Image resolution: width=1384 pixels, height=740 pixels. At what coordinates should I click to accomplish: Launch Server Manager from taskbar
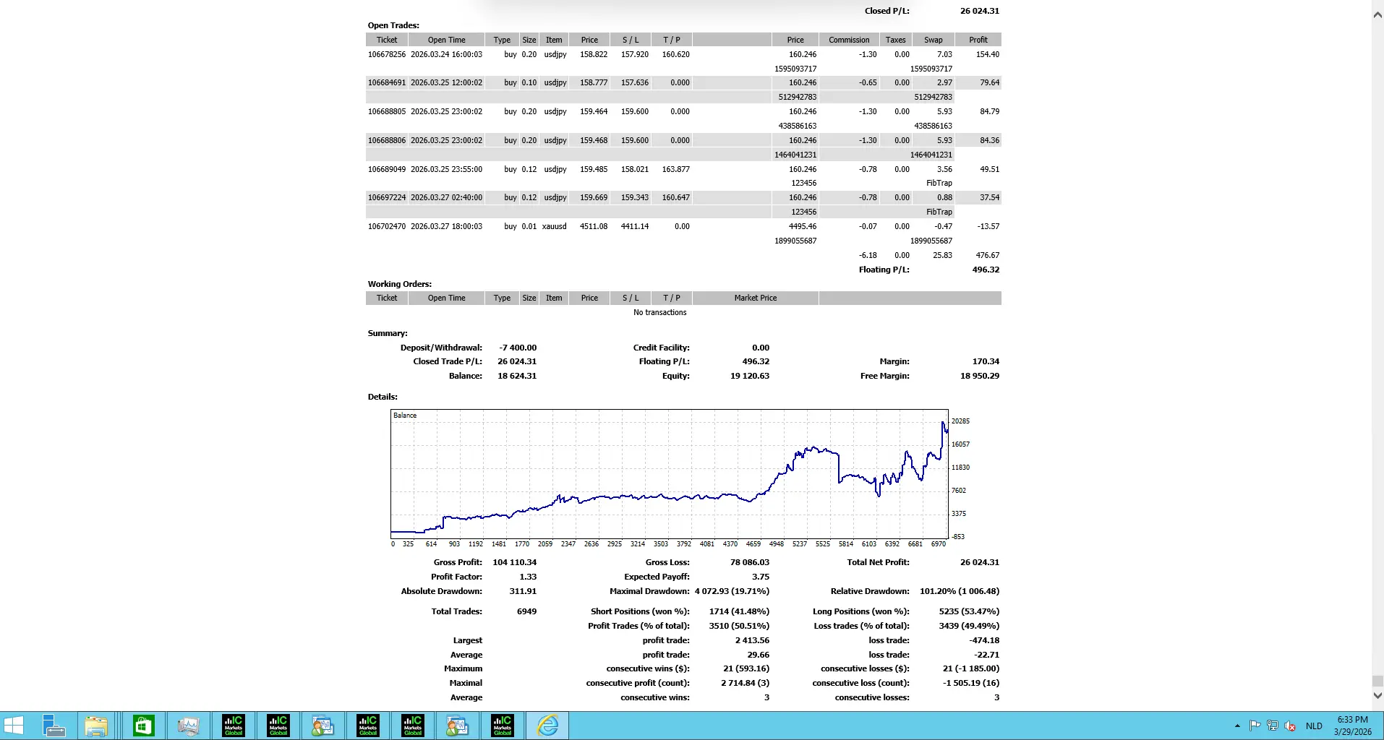[x=54, y=726]
